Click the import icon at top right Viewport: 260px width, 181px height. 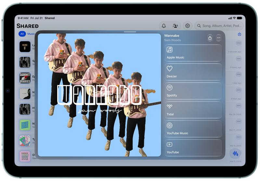pyautogui.click(x=239, y=34)
